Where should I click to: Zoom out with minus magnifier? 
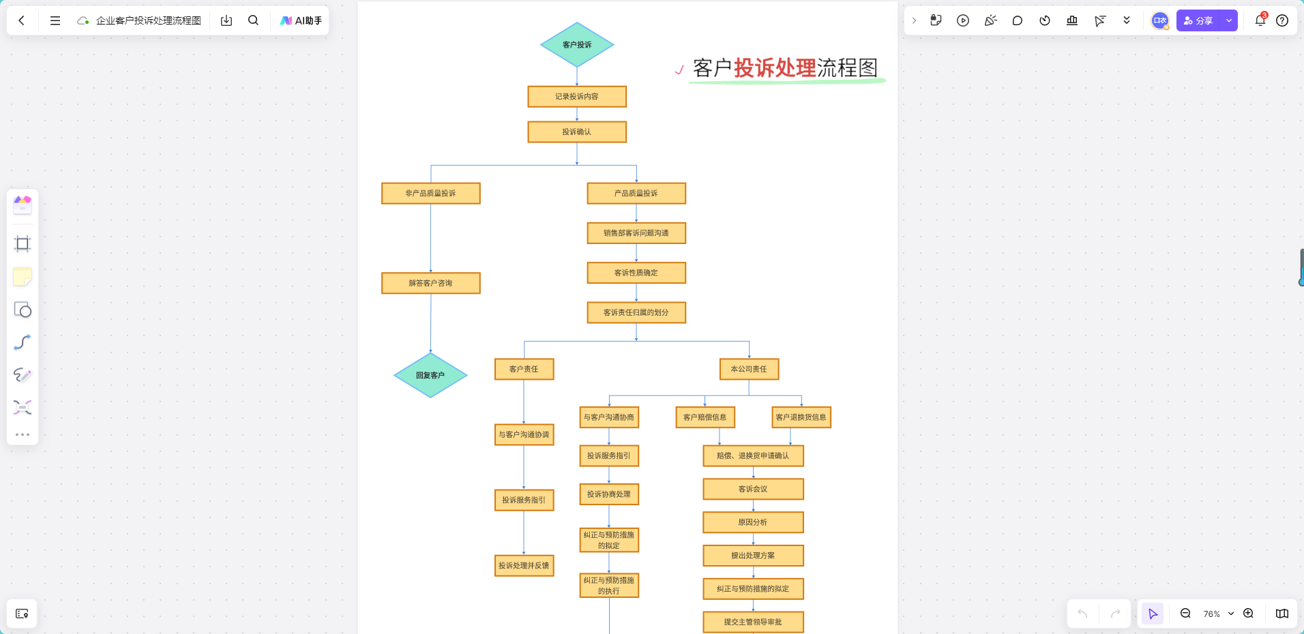(x=1185, y=614)
